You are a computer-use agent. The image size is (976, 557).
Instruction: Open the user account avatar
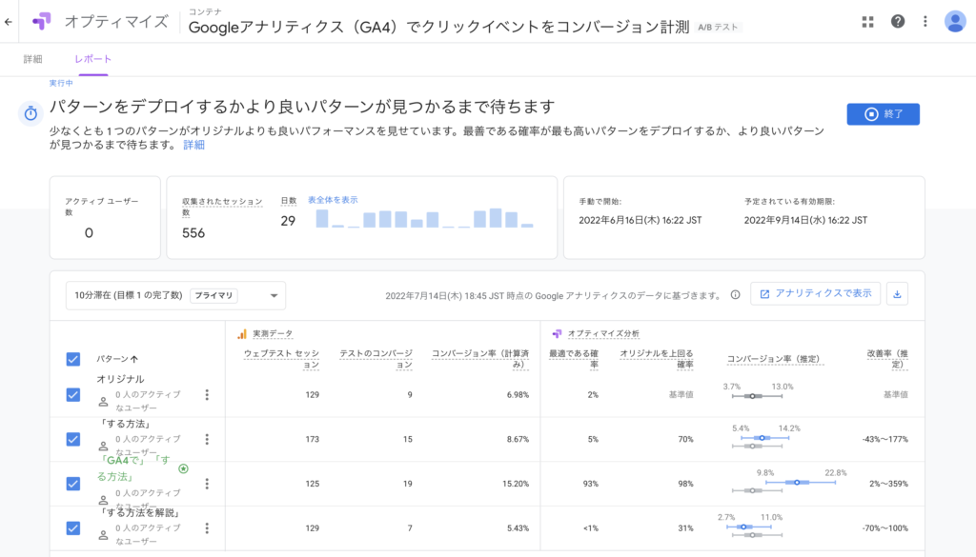click(x=955, y=22)
